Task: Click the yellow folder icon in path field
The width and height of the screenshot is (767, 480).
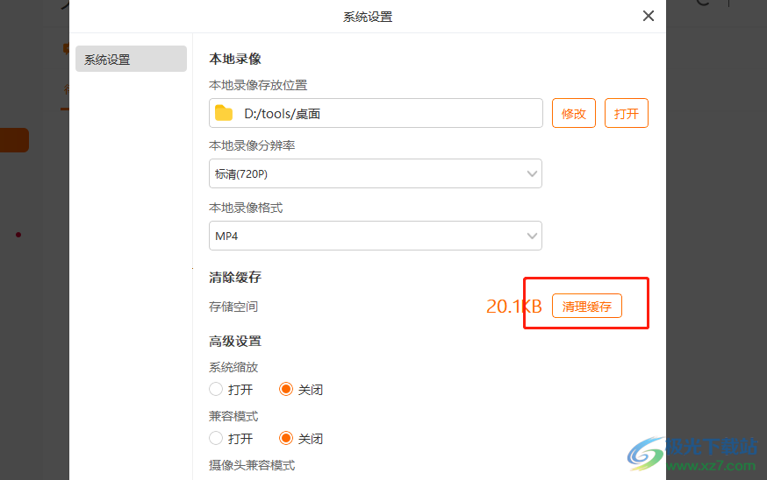Action: [x=224, y=113]
